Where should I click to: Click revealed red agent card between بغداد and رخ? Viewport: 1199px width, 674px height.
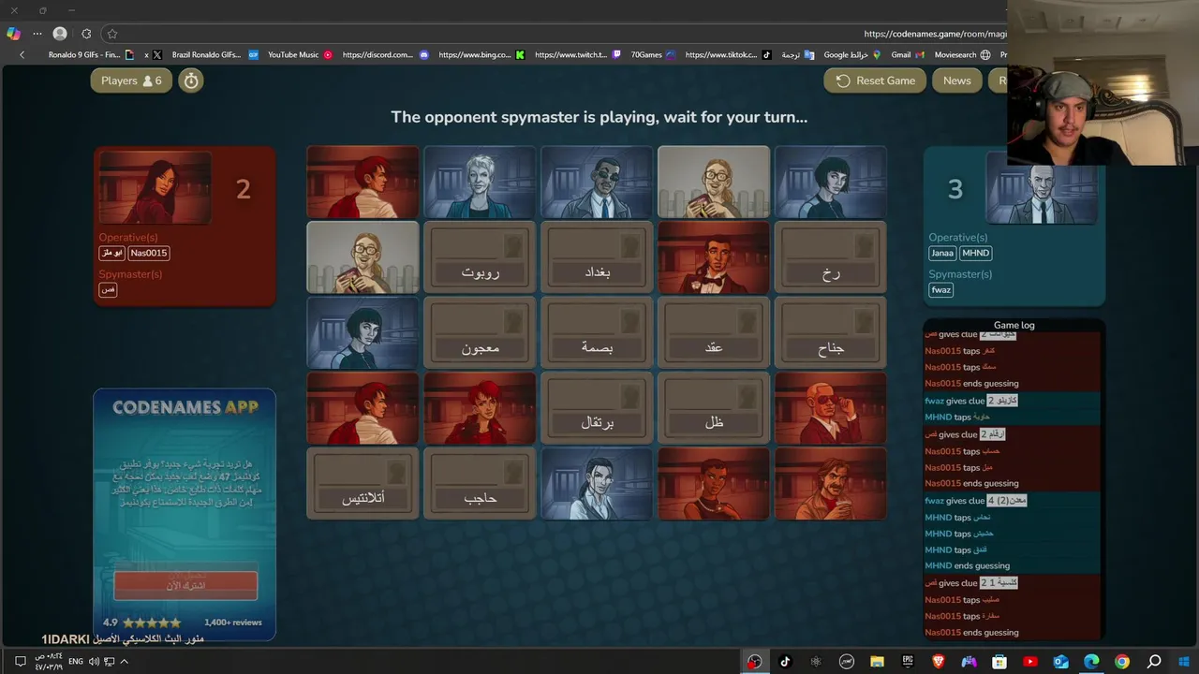tap(714, 257)
